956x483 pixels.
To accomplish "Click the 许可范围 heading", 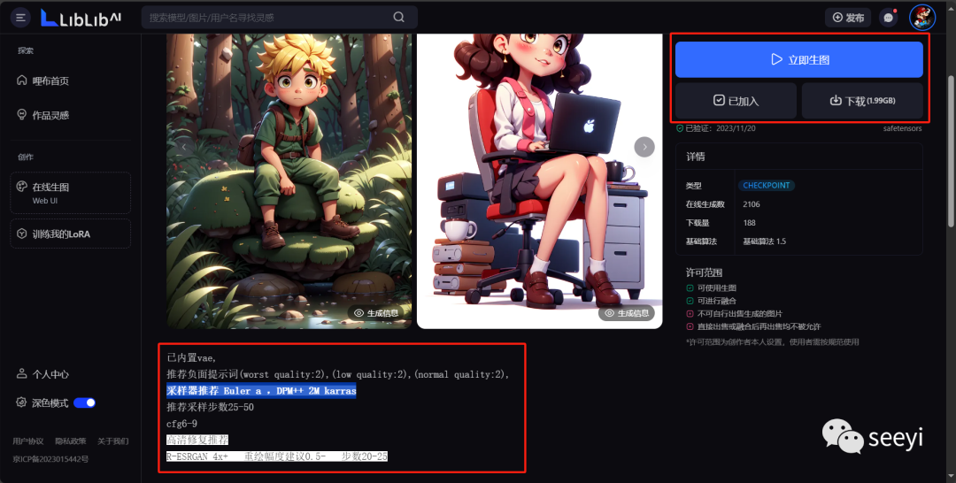I will (705, 272).
